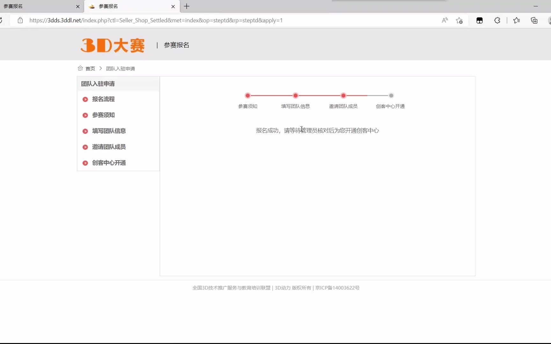The height and width of the screenshot is (344, 551).
Task: Open a new browser tab
Action: pos(187,6)
